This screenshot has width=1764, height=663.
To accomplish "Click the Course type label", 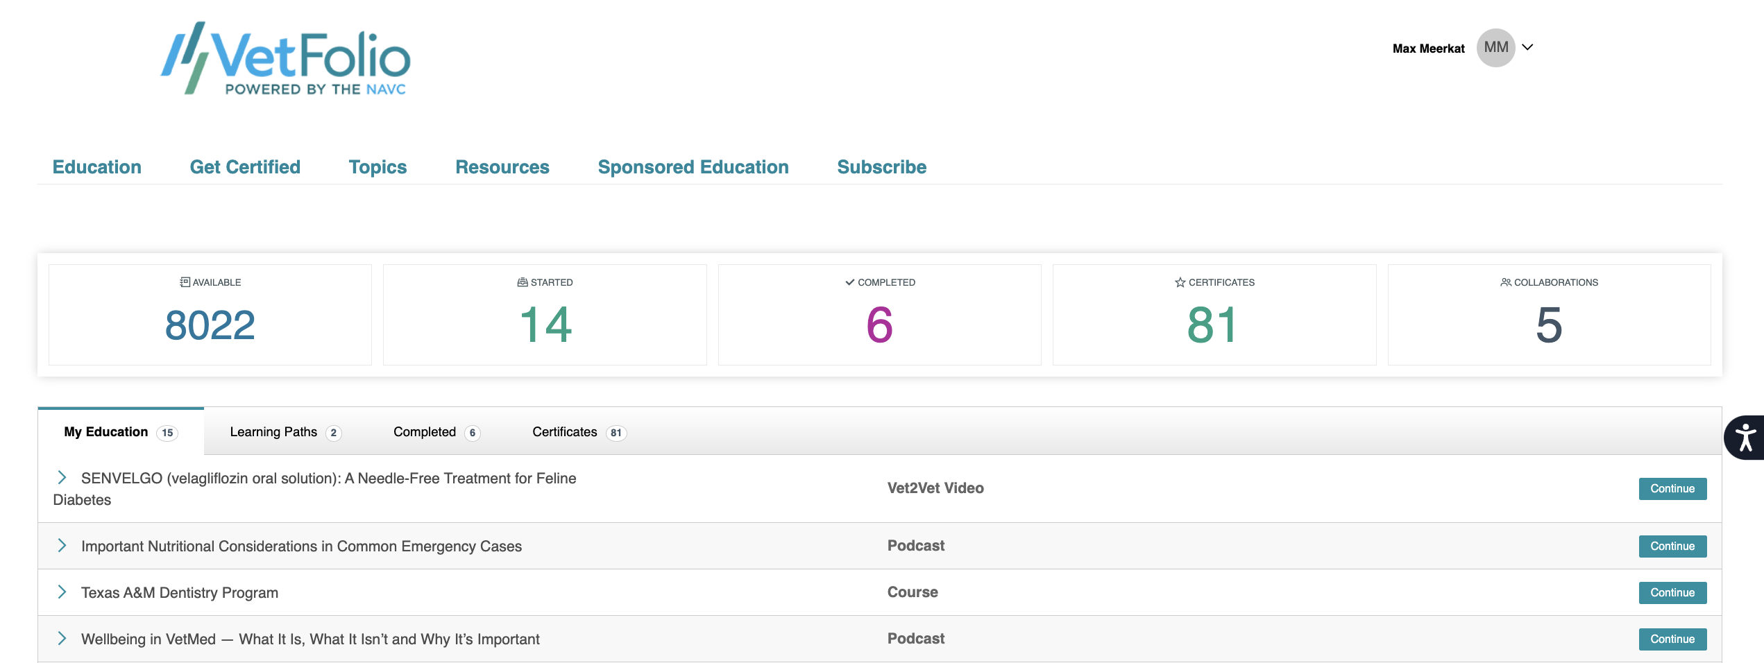I will coord(913,592).
